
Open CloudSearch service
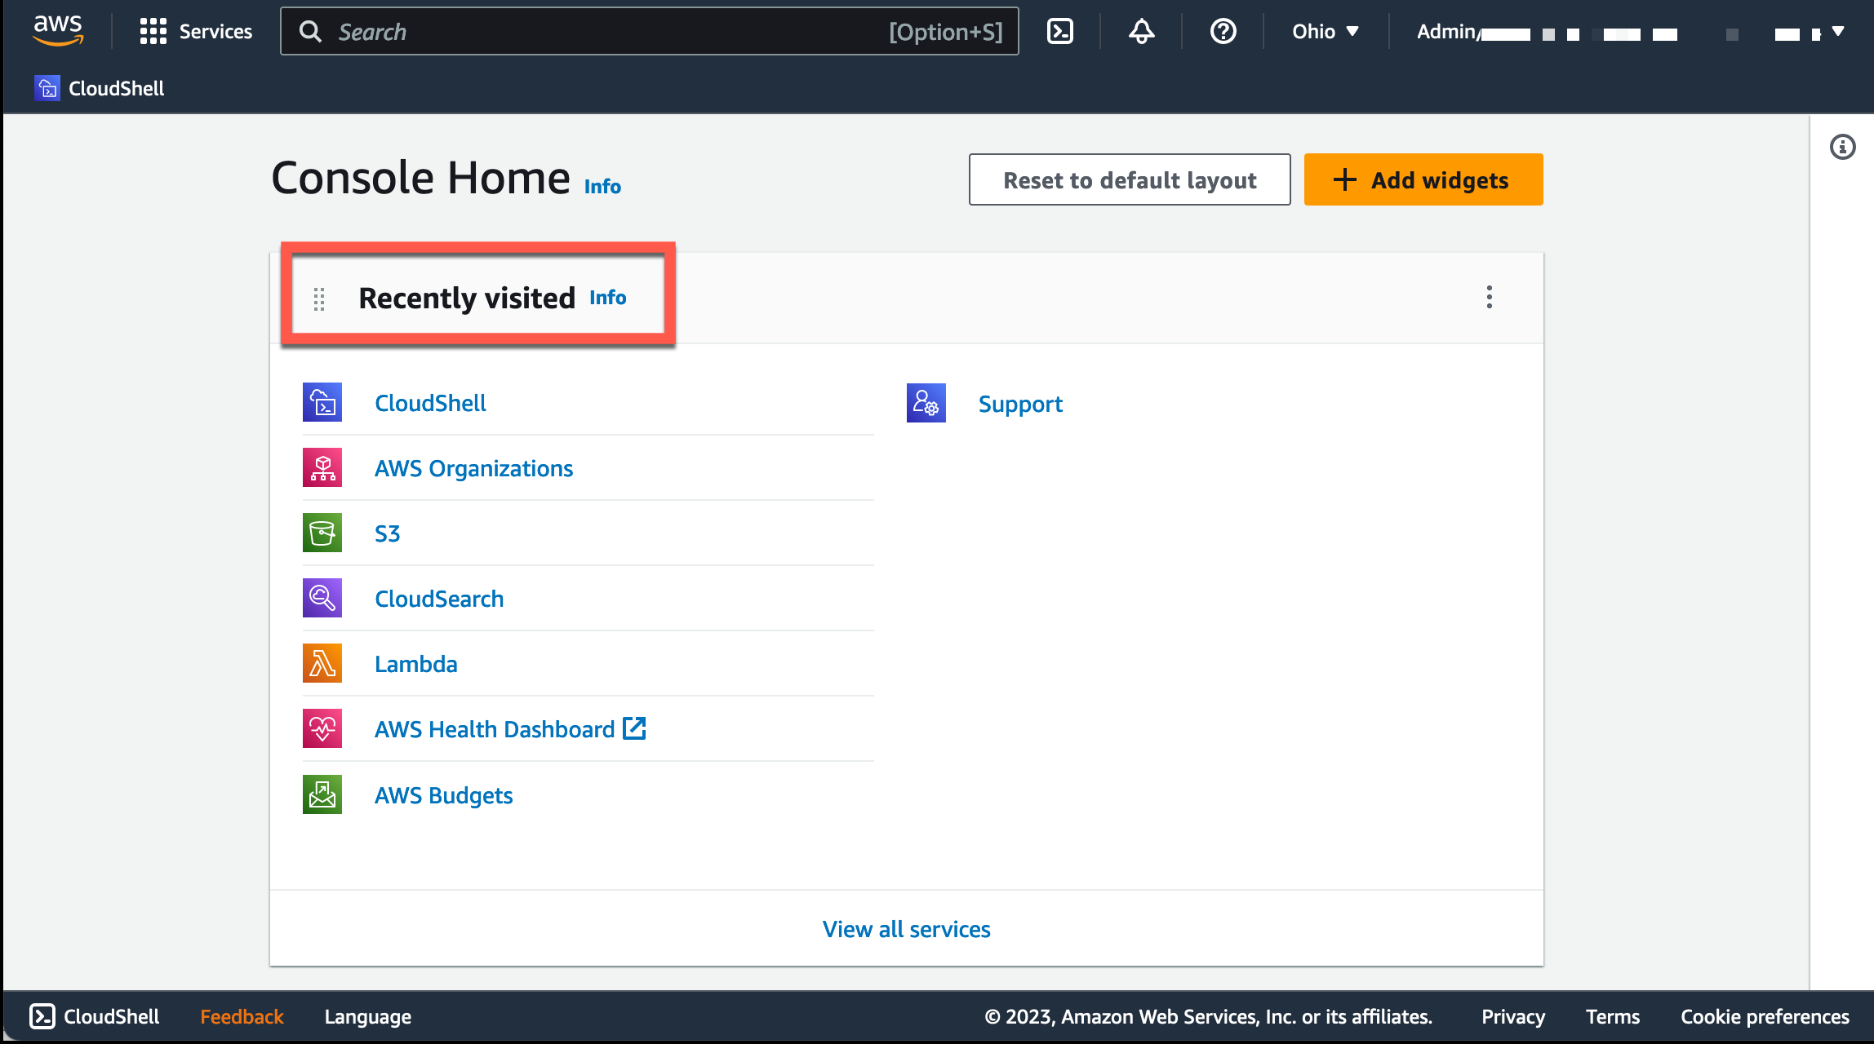point(438,598)
